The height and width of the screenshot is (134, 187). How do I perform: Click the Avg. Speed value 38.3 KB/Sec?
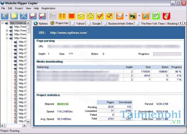(64, 119)
